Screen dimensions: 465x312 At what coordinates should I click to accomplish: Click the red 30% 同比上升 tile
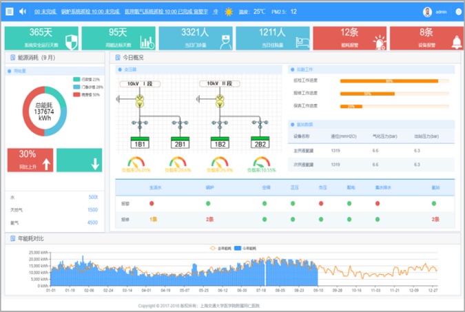30,159
